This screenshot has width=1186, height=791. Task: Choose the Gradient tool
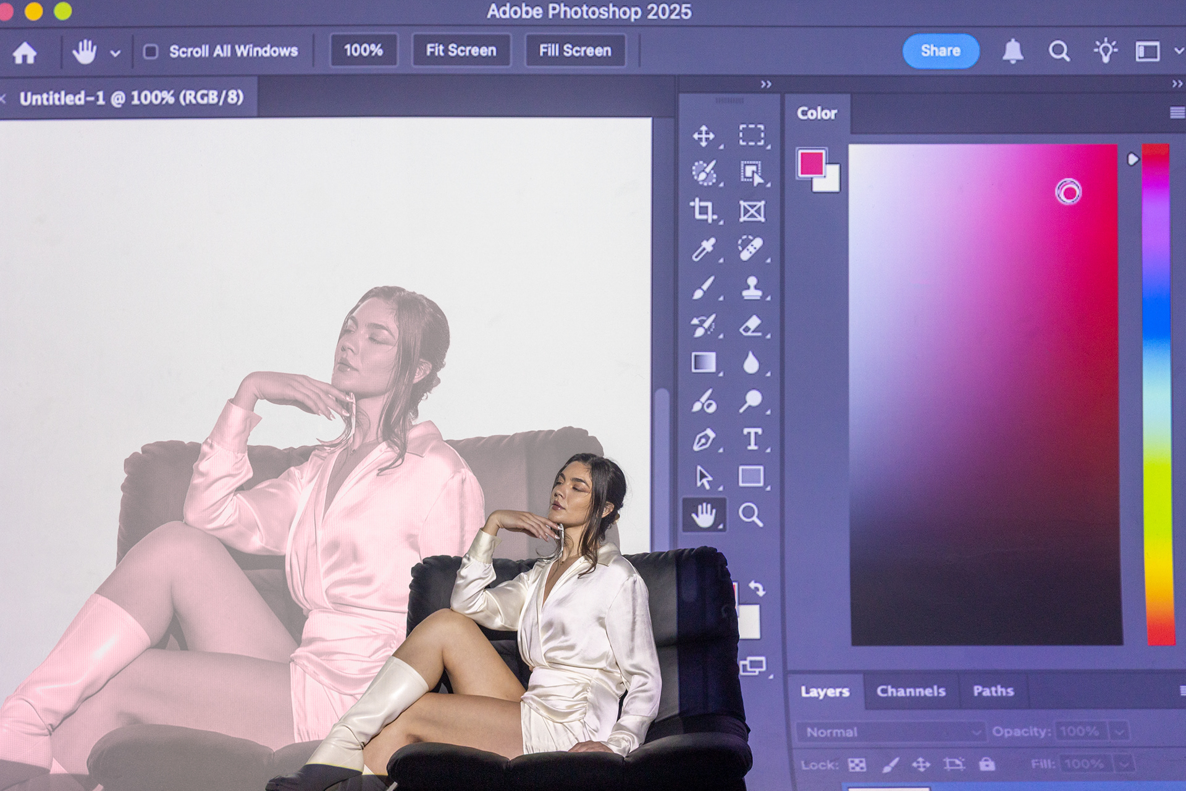pos(704,363)
